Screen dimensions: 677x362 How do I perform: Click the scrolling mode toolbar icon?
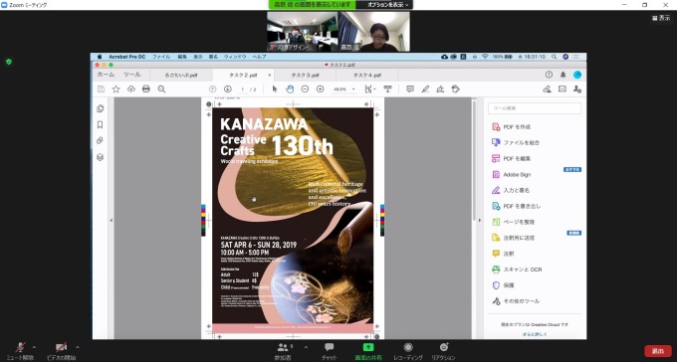tap(387, 89)
